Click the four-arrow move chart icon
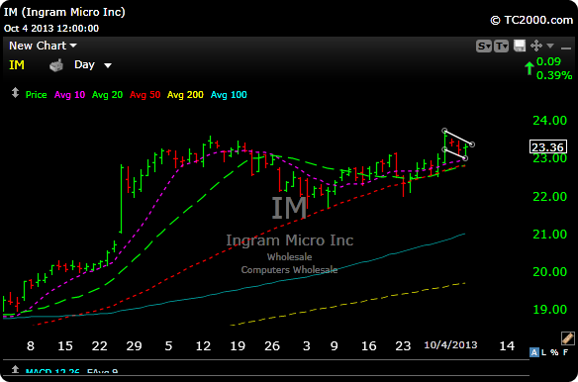This screenshot has width=578, height=382. tap(536, 47)
